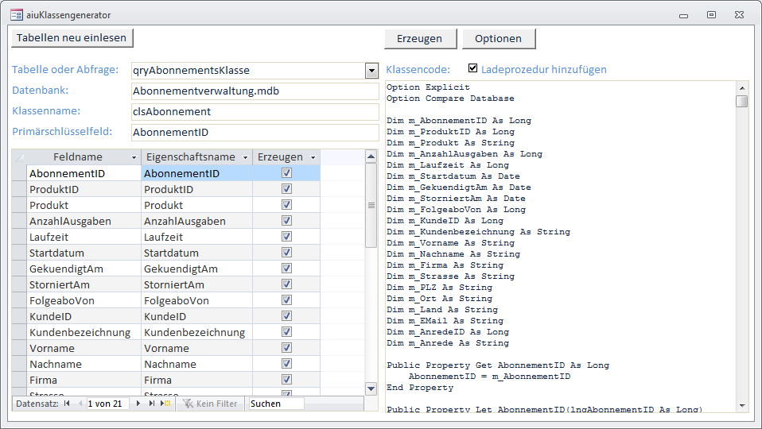Go to first record navigation icon
The image size is (762, 429).
pos(67,404)
